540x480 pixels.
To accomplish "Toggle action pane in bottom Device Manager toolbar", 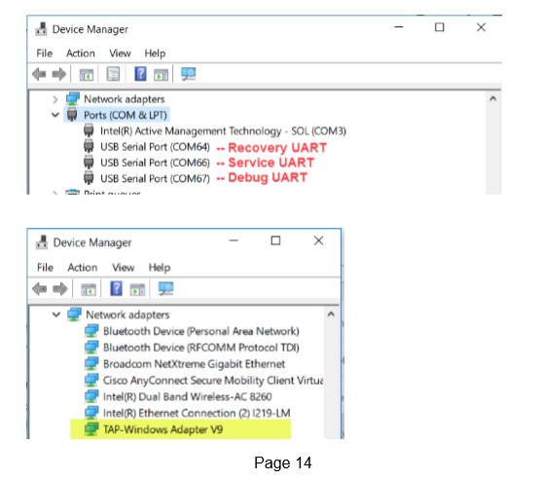I will 137,289.
